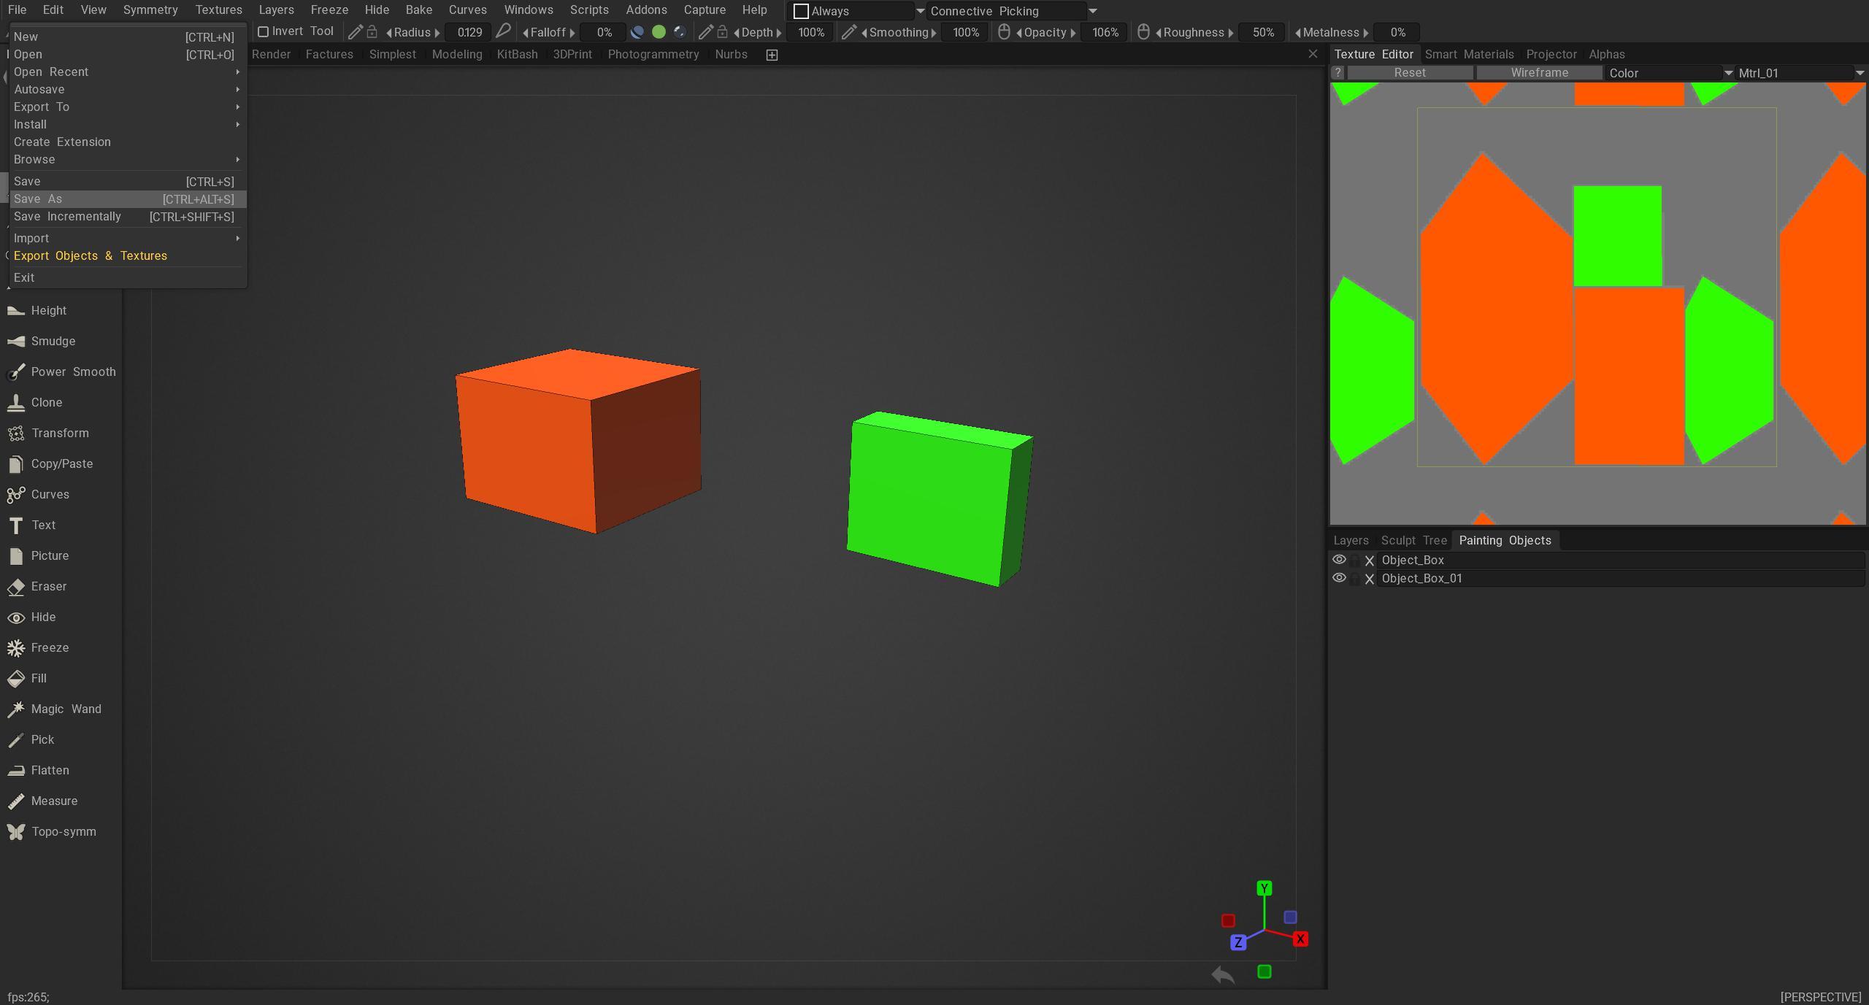Select the Height tool icon
Viewport: 1869px width, 1005px height.
(15, 311)
